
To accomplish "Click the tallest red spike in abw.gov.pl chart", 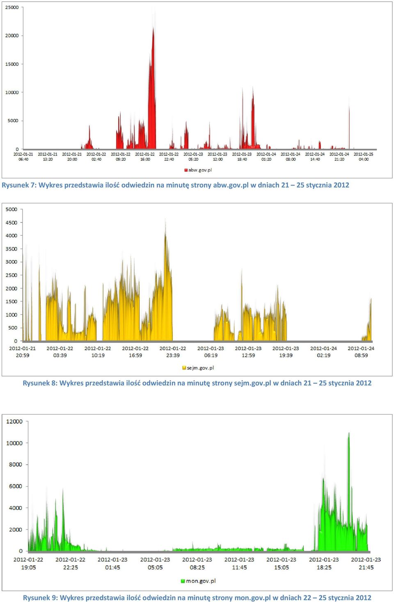I will pos(153,88).
